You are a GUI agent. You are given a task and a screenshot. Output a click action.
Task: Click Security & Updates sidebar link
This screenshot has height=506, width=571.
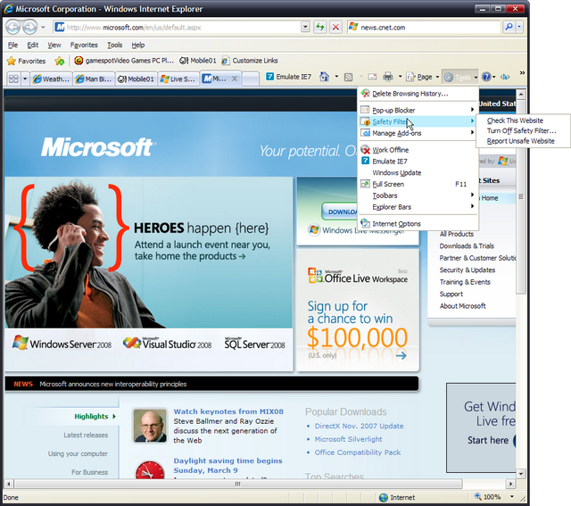pos(468,270)
